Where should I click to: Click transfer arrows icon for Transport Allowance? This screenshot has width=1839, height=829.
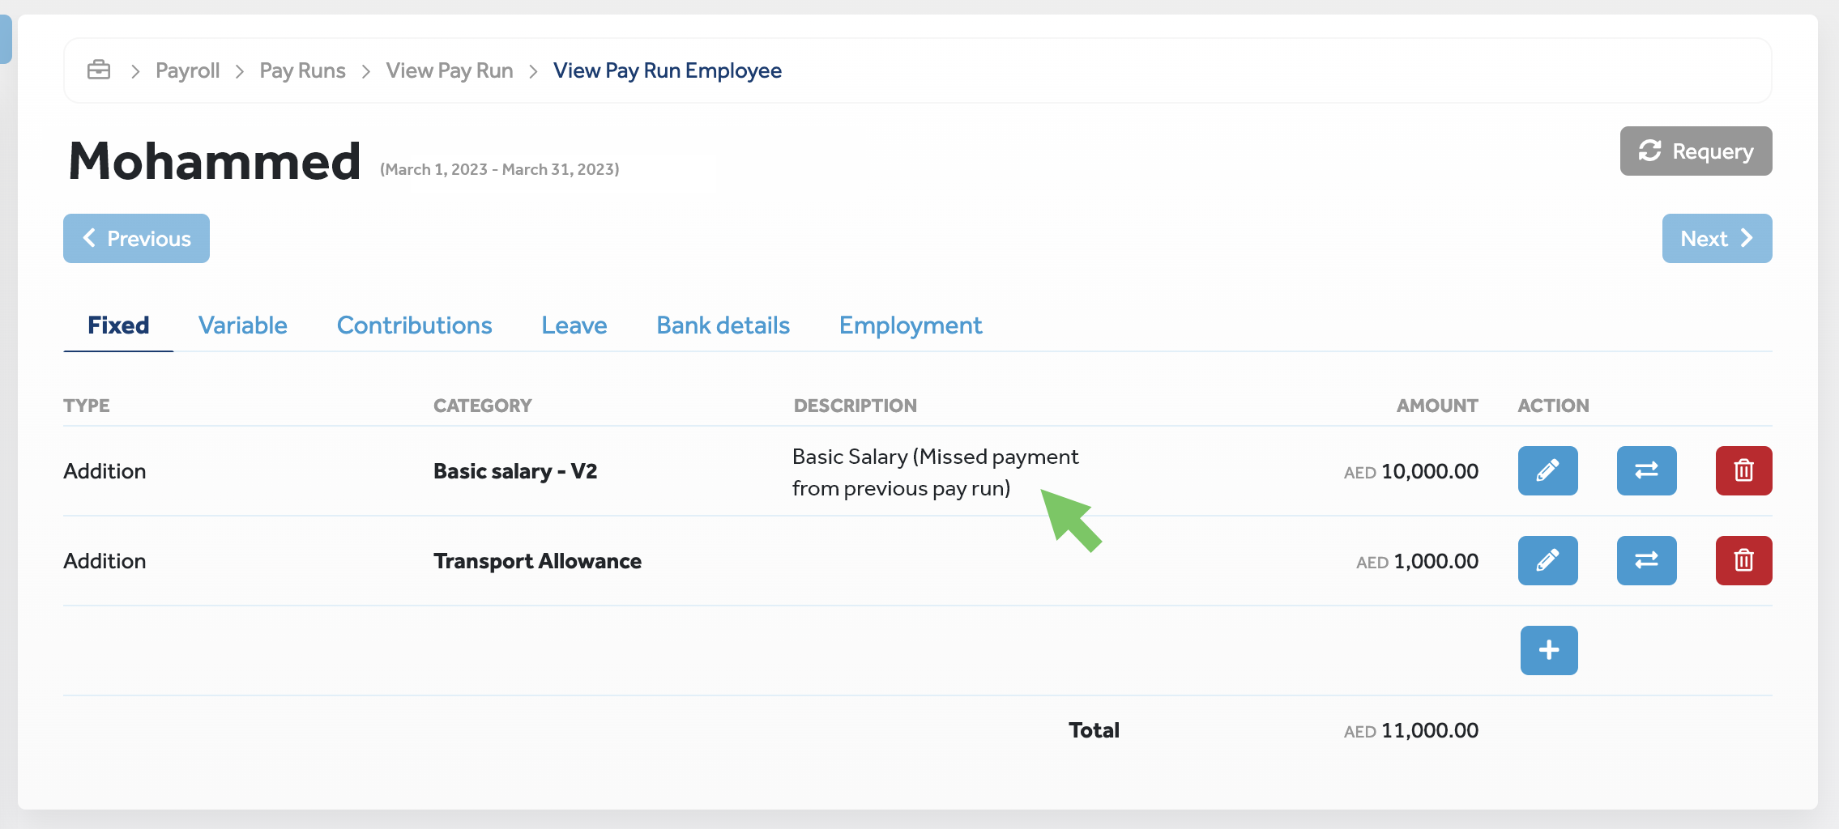coord(1646,560)
